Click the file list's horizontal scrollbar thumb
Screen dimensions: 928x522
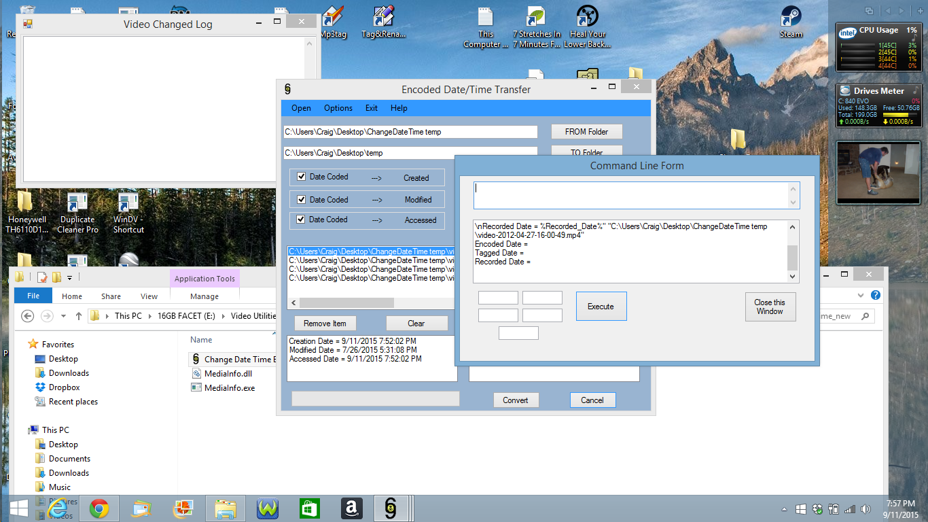(346, 303)
